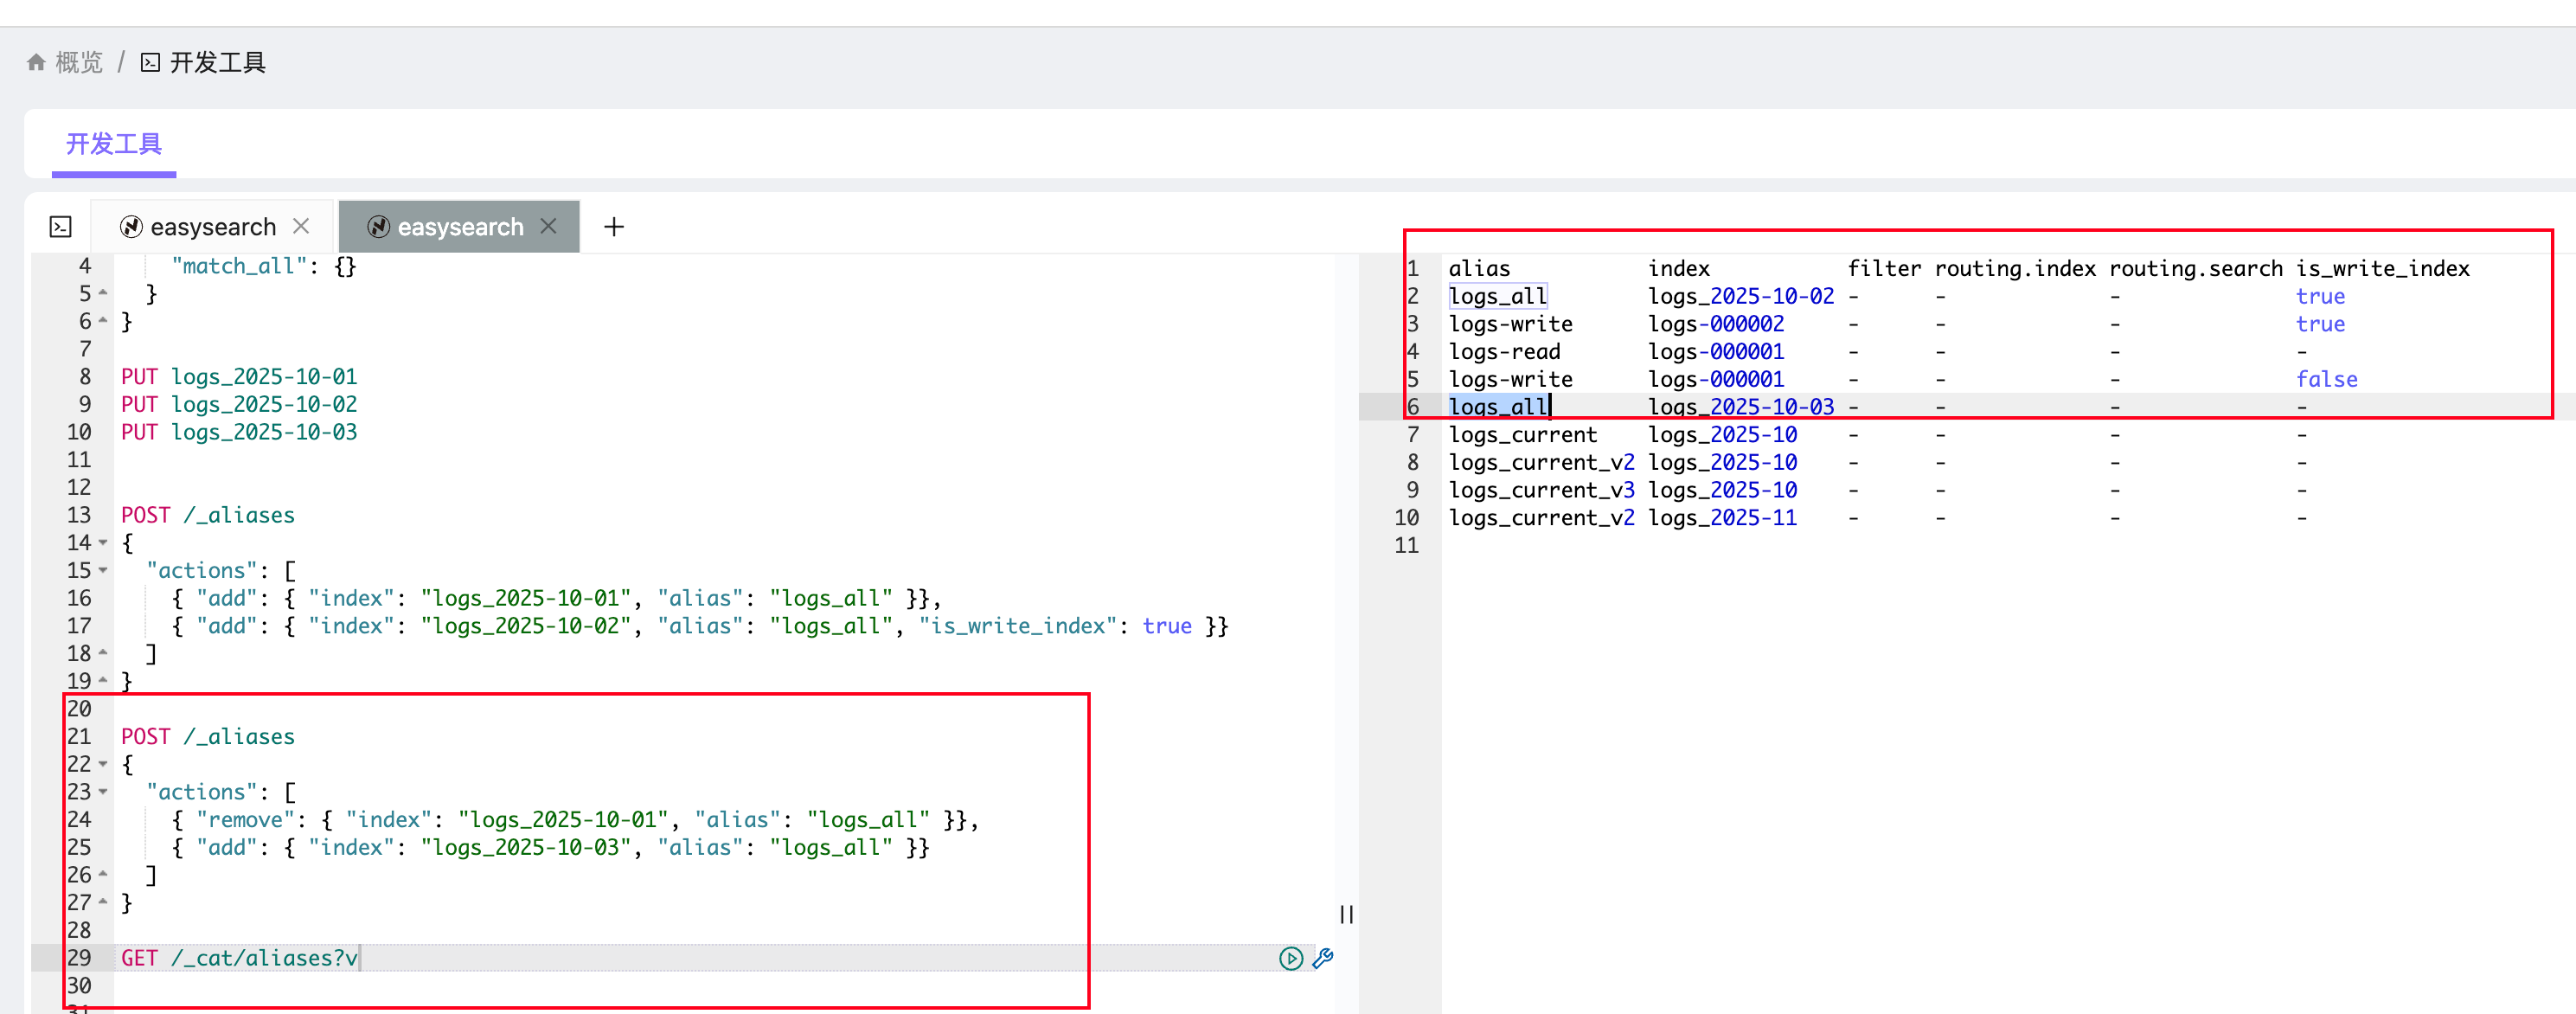
Task: Click fold marker at line 27
Action: coord(103,902)
